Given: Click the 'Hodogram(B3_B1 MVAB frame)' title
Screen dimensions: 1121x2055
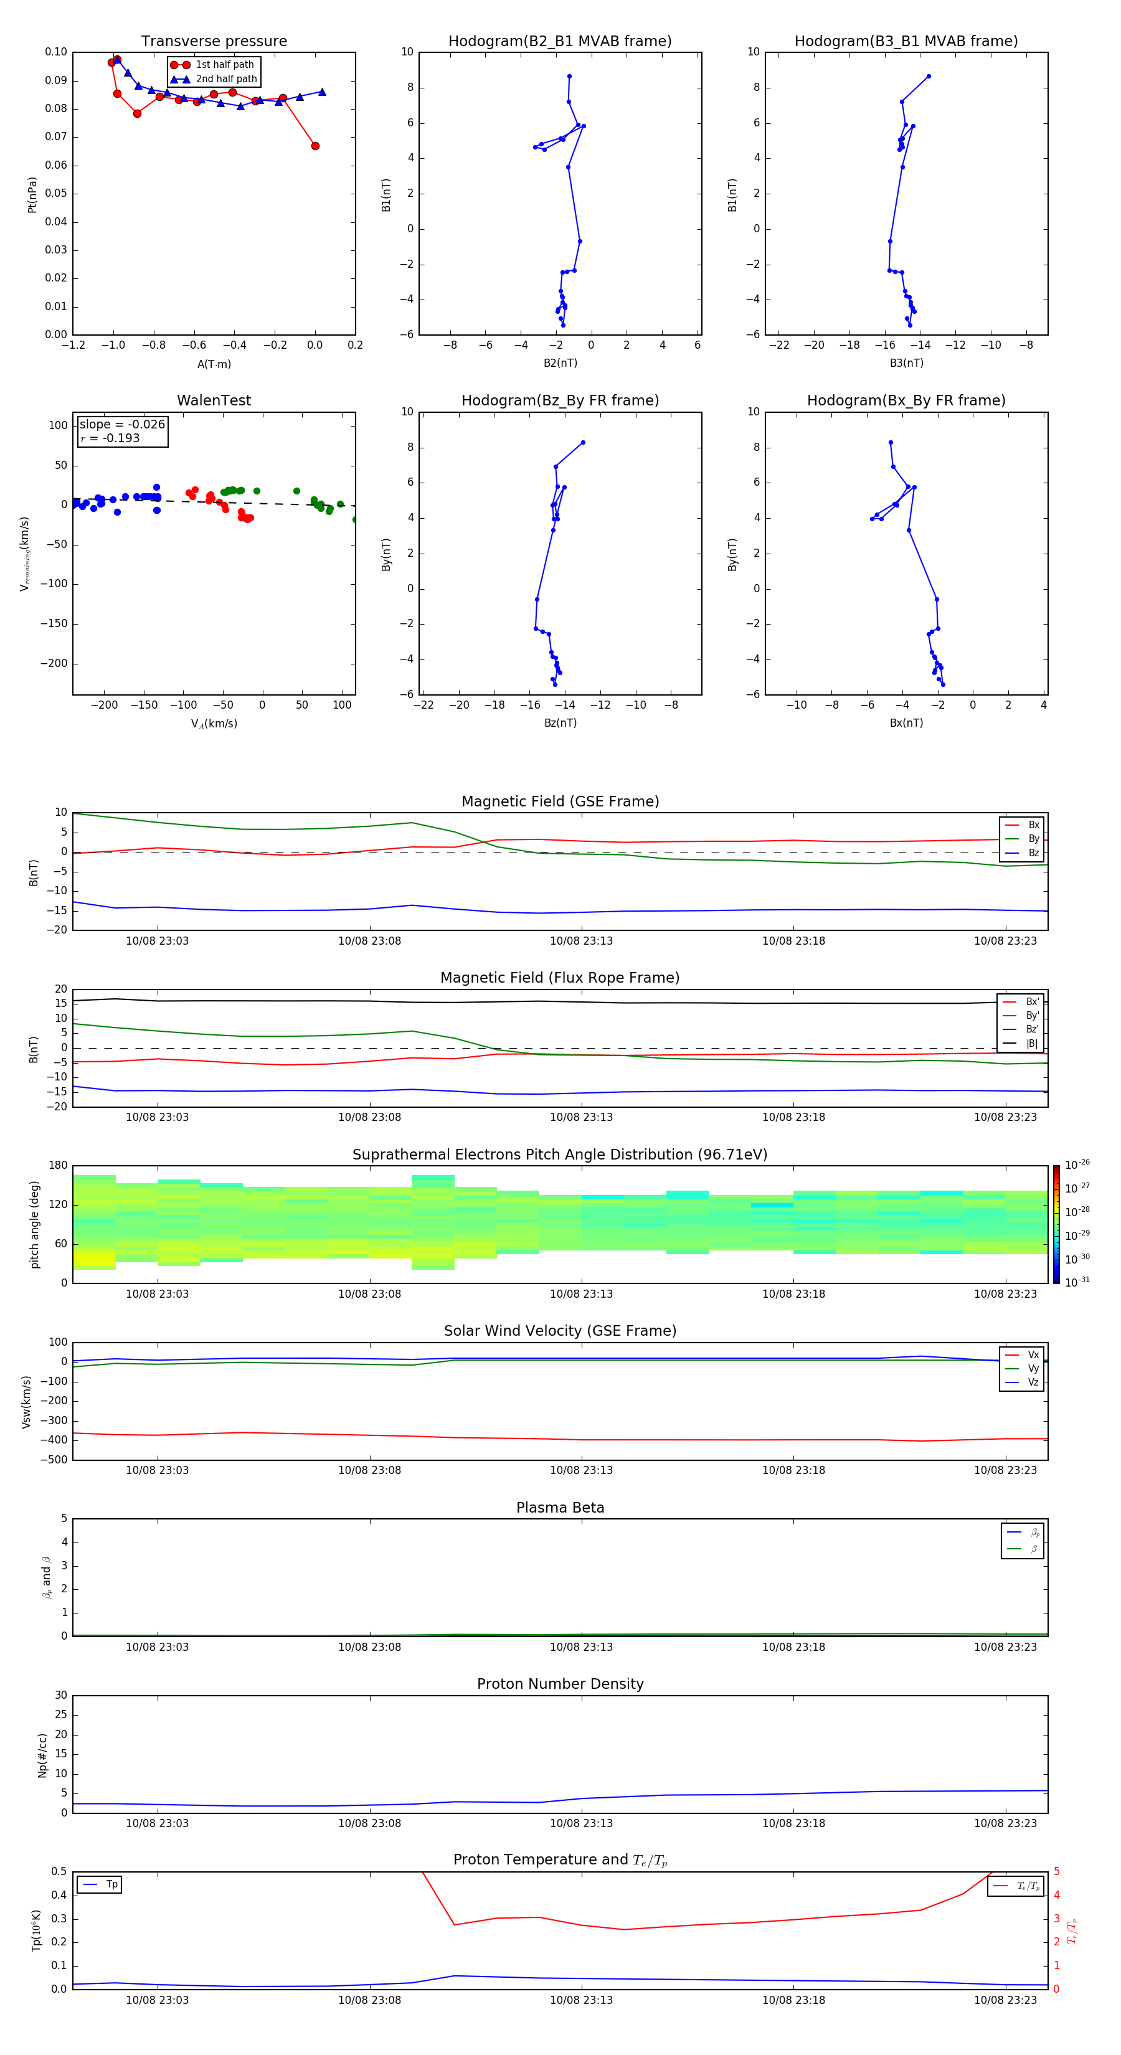Looking at the screenshot, I should pos(906,42).
